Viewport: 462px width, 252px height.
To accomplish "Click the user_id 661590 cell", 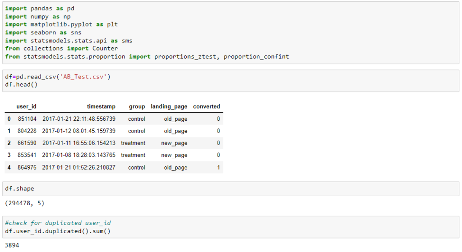I will tap(27, 143).
